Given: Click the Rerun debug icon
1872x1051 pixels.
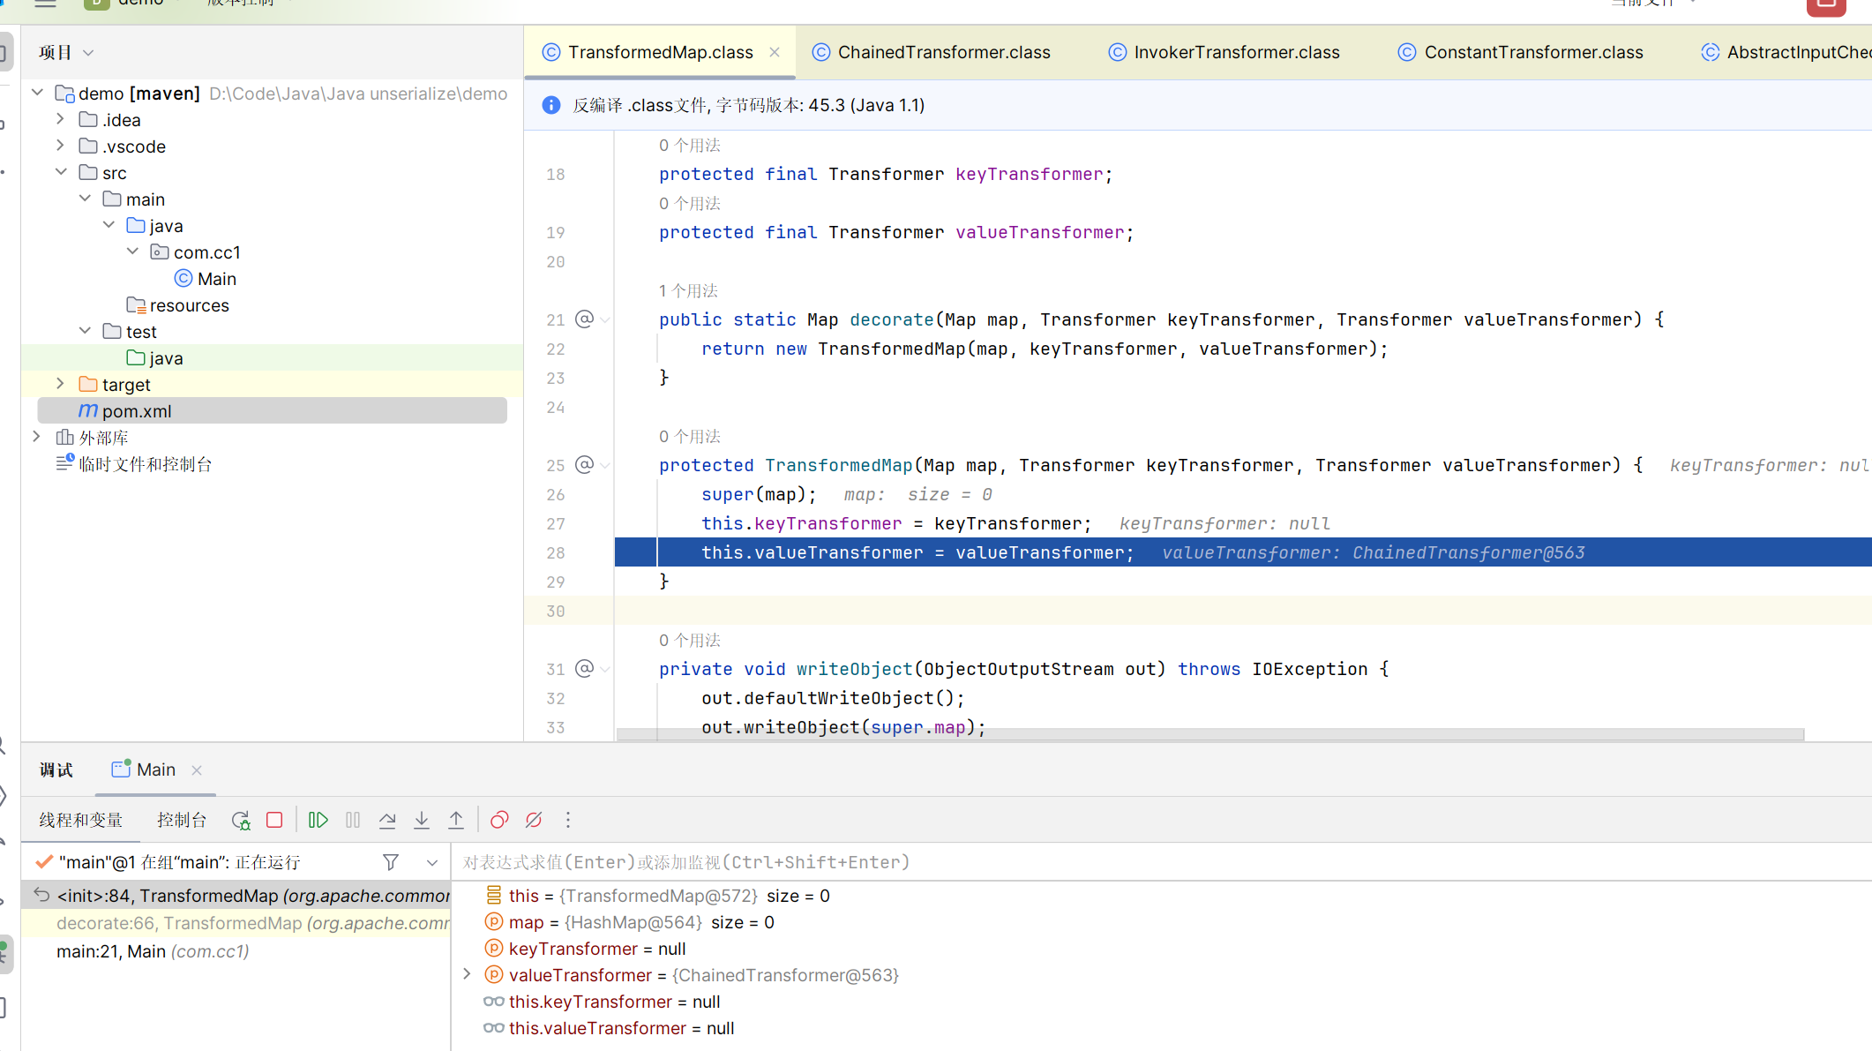Looking at the screenshot, I should [241, 820].
